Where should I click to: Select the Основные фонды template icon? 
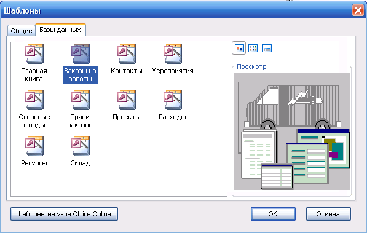click(34, 100)
